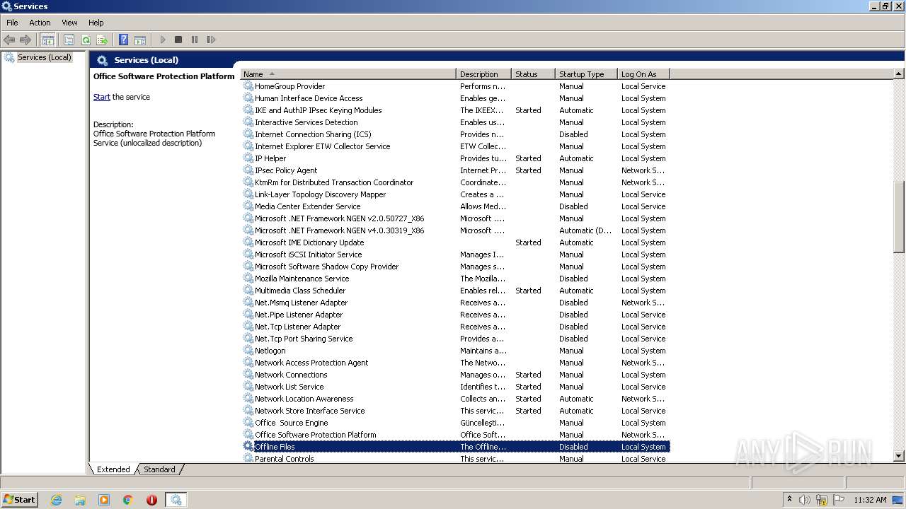The height and width of the screenshot is (509, 906).
Task: Open the Action menu
Action: click(x=40, y=23)
